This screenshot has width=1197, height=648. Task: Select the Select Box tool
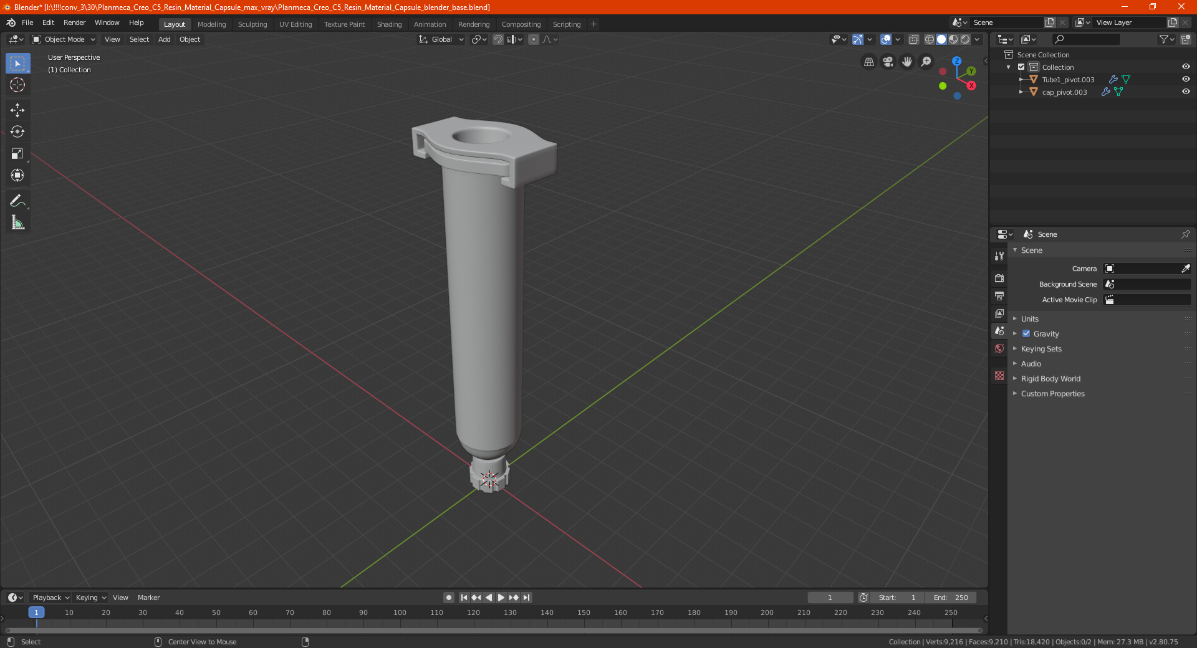(17, 64)
